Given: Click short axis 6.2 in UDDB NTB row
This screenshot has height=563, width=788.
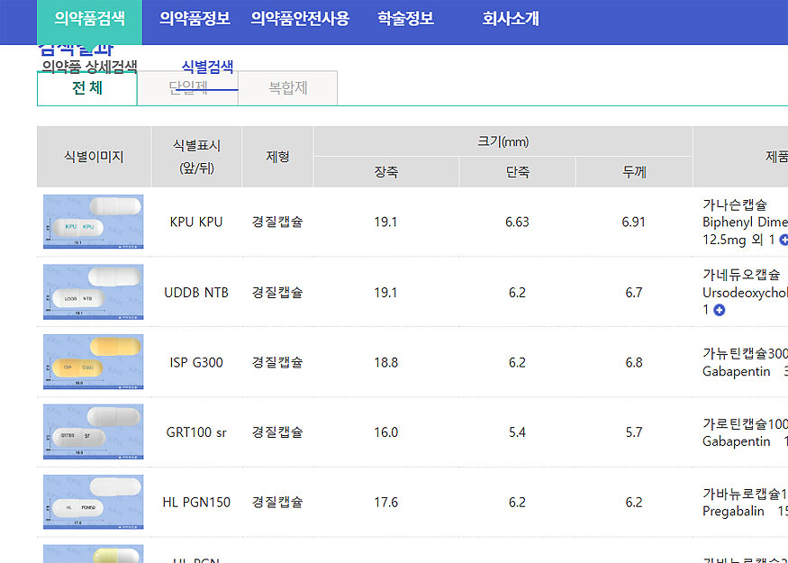Looking at the screenshot, I should 517,292.
